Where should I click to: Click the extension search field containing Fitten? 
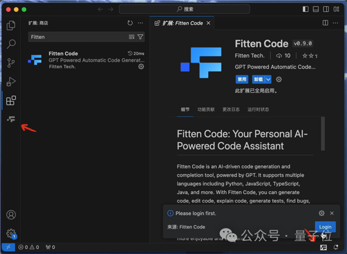pyautogui.click(x=78, y=37)
